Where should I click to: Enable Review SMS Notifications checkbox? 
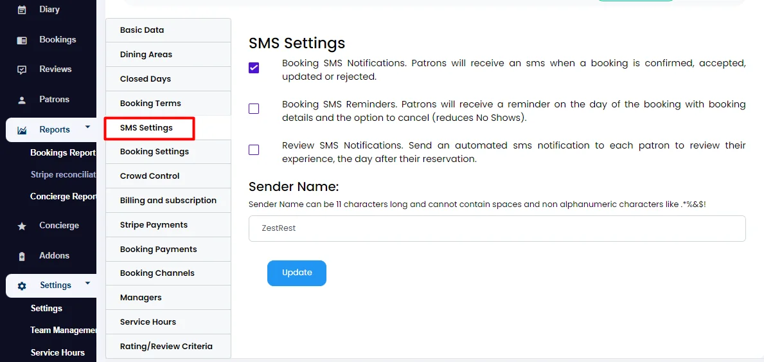(254, 150)
